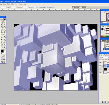The width and height of the screenshot is (109, 105).
Task: Switch to the Channels tab
Action: (107, 55)
